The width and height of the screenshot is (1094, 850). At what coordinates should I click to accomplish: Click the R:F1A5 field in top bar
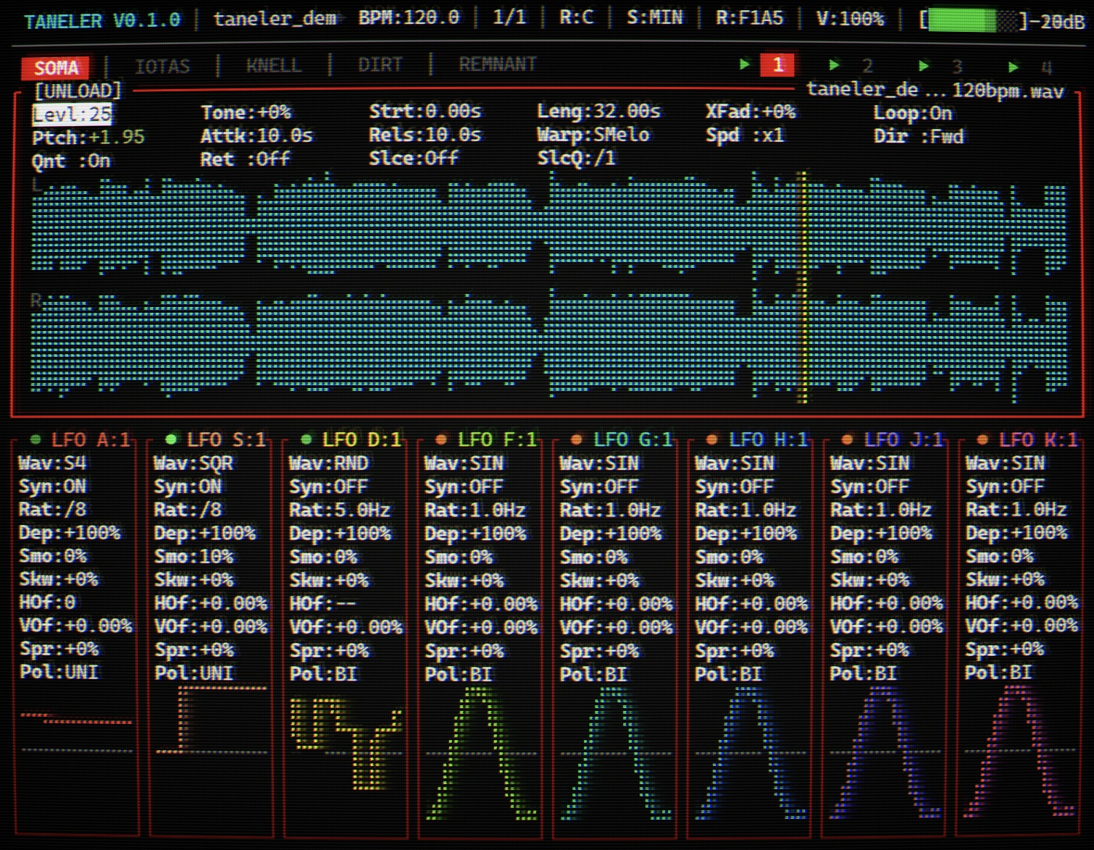point(750,18)
